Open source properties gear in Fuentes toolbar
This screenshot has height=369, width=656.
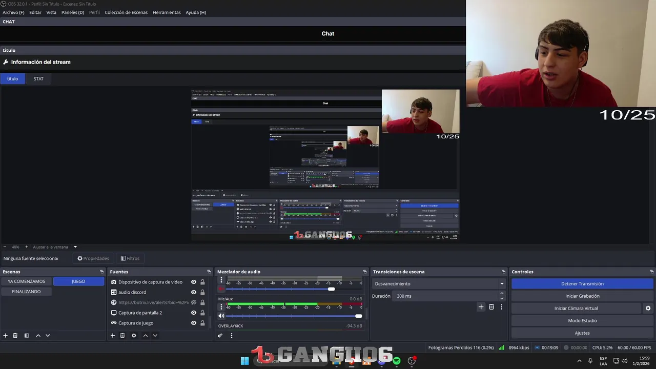(134, 336)
